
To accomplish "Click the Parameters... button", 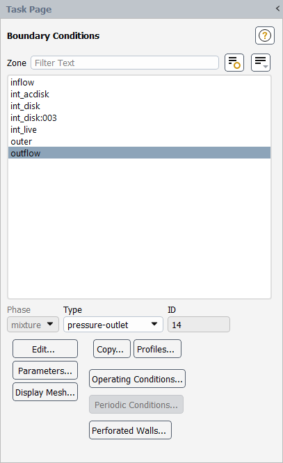I will pos(45,371).
